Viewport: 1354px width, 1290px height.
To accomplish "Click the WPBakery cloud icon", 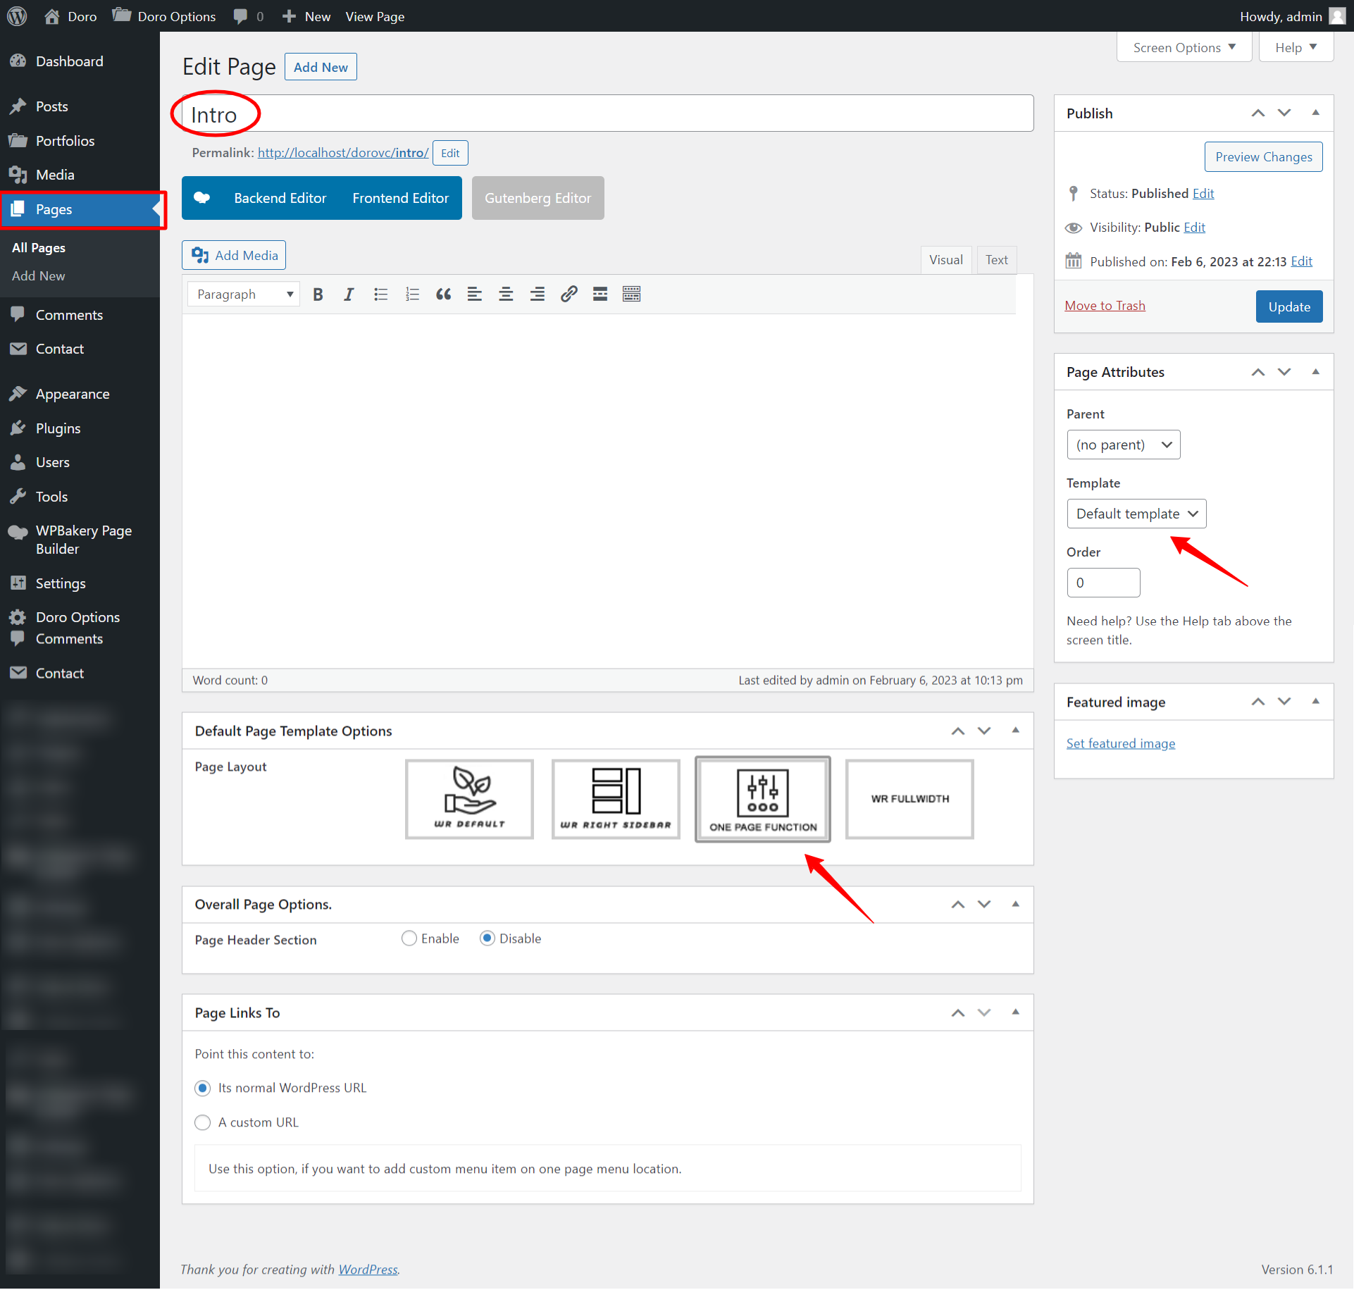I will [202, 198].
